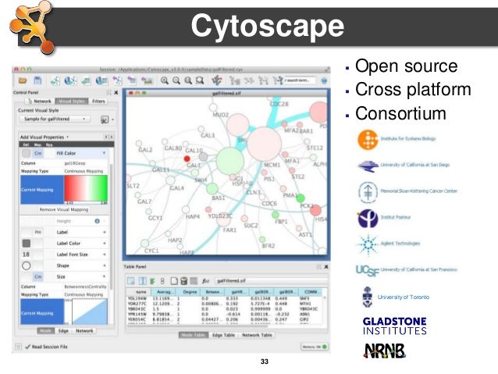Zoom in with plus magnifier
The width and height of the screenshot is (498, 374).
[x=164, y=80]
